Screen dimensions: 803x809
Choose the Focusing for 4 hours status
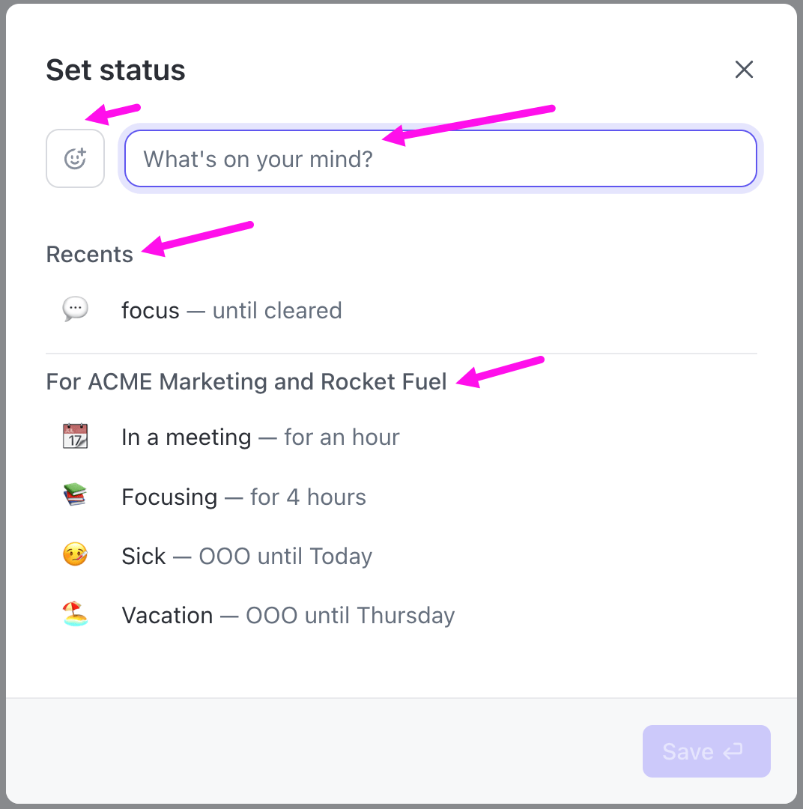coord(243,496)
